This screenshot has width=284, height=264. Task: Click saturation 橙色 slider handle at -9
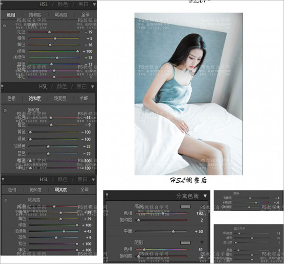[51, 125]
